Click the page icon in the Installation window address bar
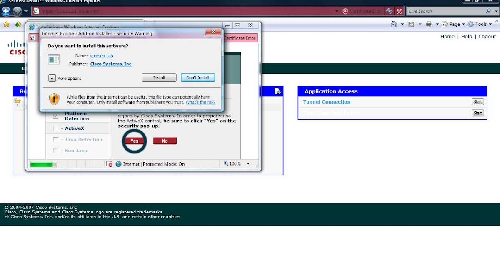This screenshot has width=500, height=262. (33, 38)
